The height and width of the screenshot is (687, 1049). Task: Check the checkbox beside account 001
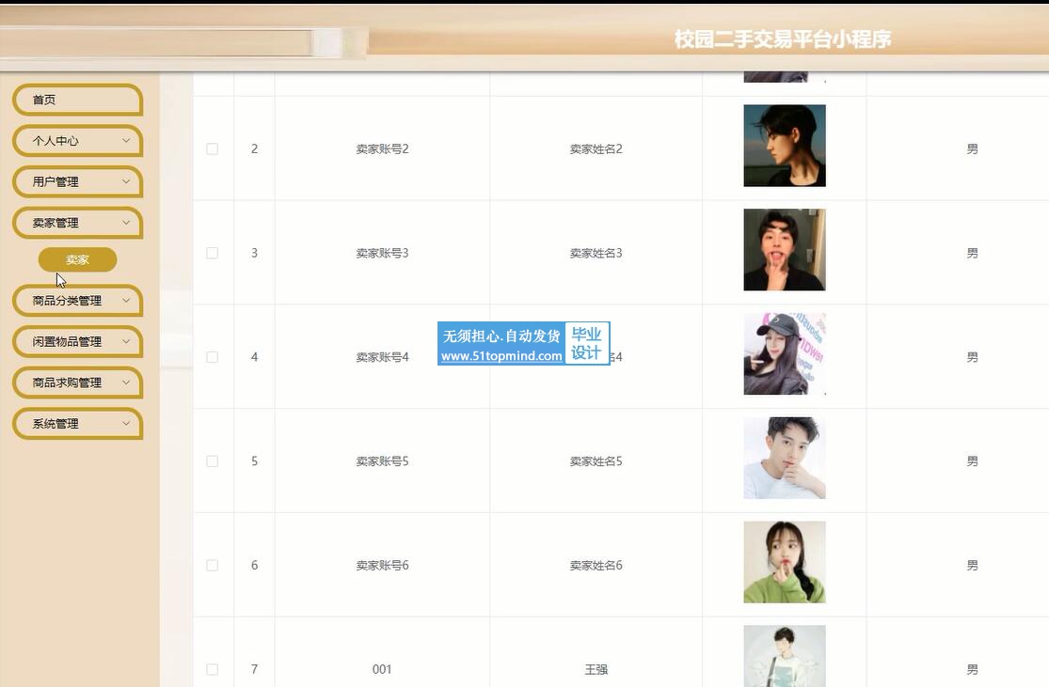pyautogui.click(x=212, y=669)
